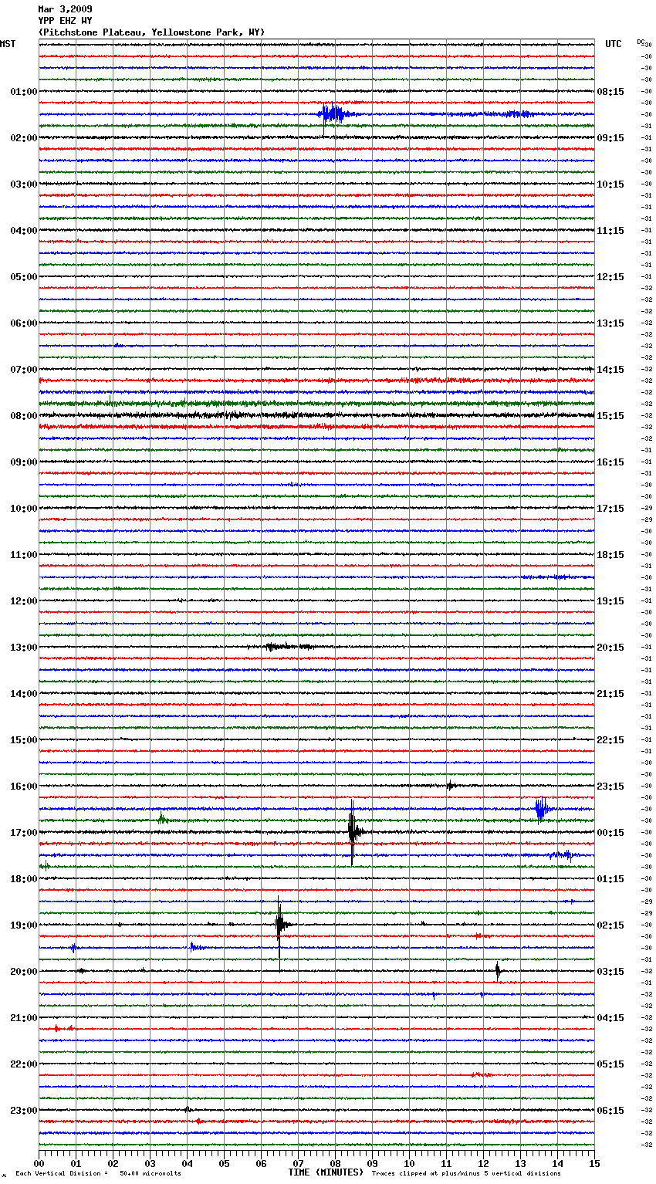Click the small black event on the 16:00 trace

(x=451, y=786)
